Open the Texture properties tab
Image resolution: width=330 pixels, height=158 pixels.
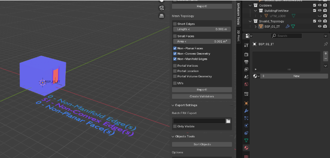pos(246,156)
